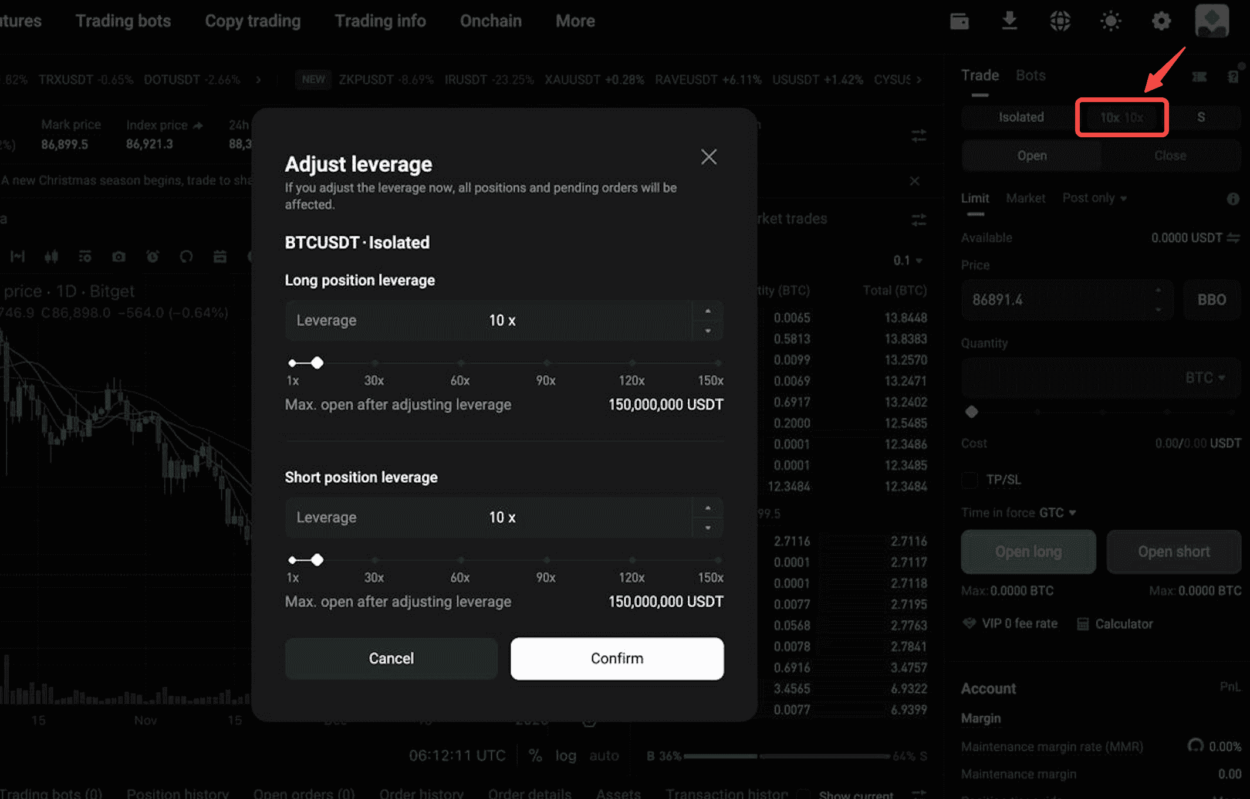This screenshot has width=1250, height=799.
Task: Open the Copy trading menu
Action: pyautogui.click(x=252, y=21)
